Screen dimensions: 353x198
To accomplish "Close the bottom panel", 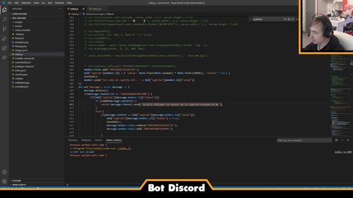I will [348, 140].
